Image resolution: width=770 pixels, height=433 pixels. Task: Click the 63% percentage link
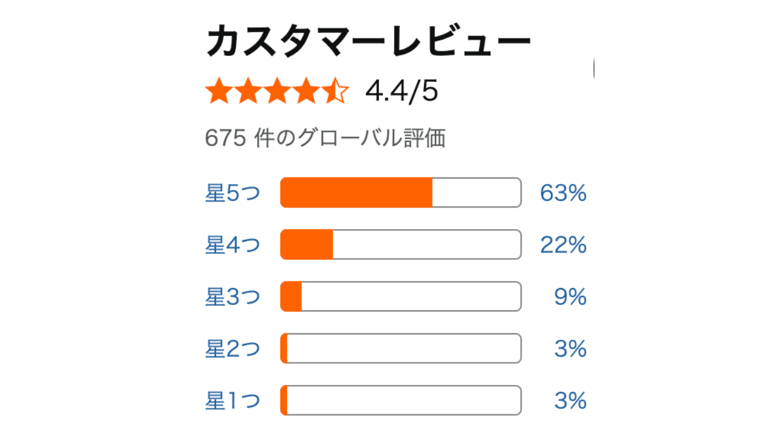coord(563,194)
